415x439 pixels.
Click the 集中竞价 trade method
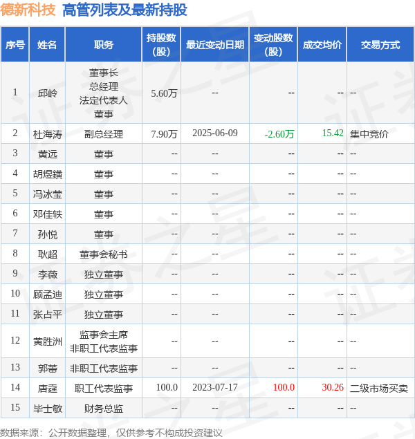pyautogui.click(x=369, y=134)
